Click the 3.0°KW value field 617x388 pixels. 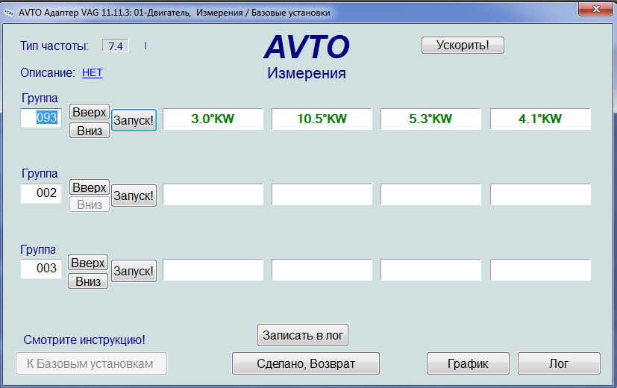213,119
